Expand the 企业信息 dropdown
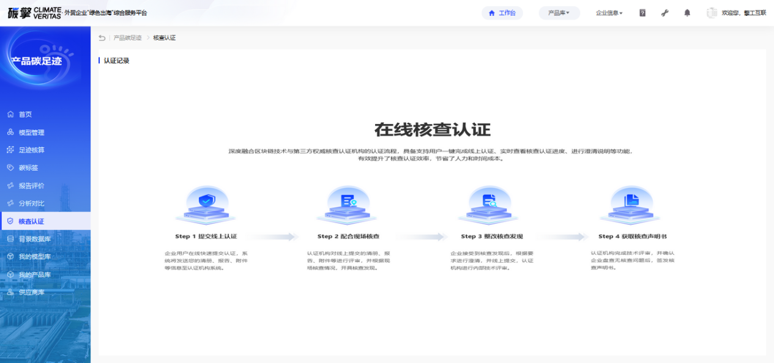The image size is (774, 363). 609,13
